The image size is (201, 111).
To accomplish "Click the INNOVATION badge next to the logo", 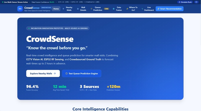I will 46,7.
